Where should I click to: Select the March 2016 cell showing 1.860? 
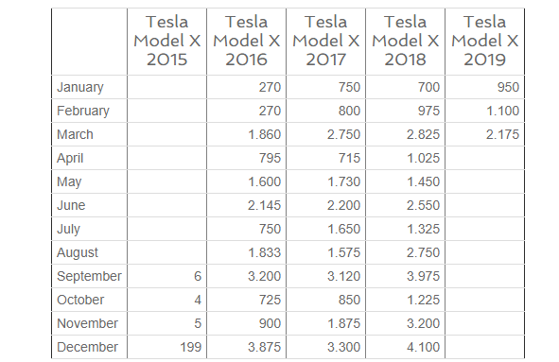(x=246, y=134)
